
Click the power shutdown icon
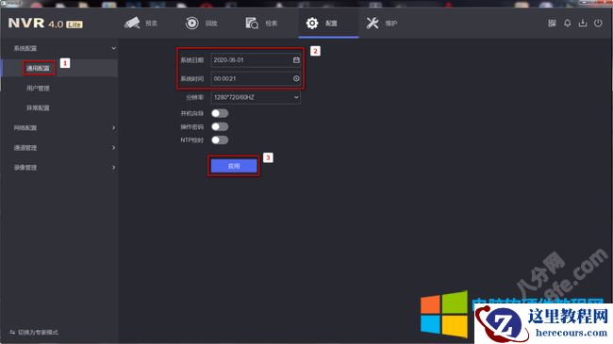[x=598, y=23]
